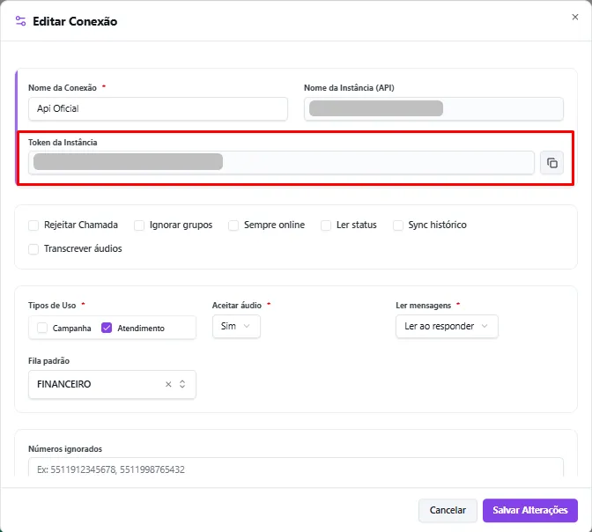Image resolution: width=592 pixels, height=532 pixels.
Task: Click the Nome da Instância (API) field
Action: tap(433, 108)
